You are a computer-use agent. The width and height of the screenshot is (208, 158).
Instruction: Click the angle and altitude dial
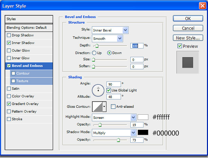98,90
